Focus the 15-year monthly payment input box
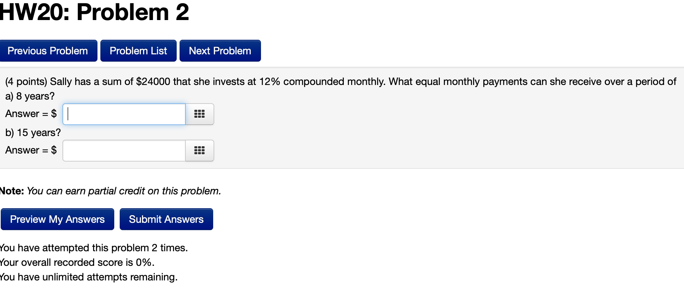684x291 pixels. 124,151
